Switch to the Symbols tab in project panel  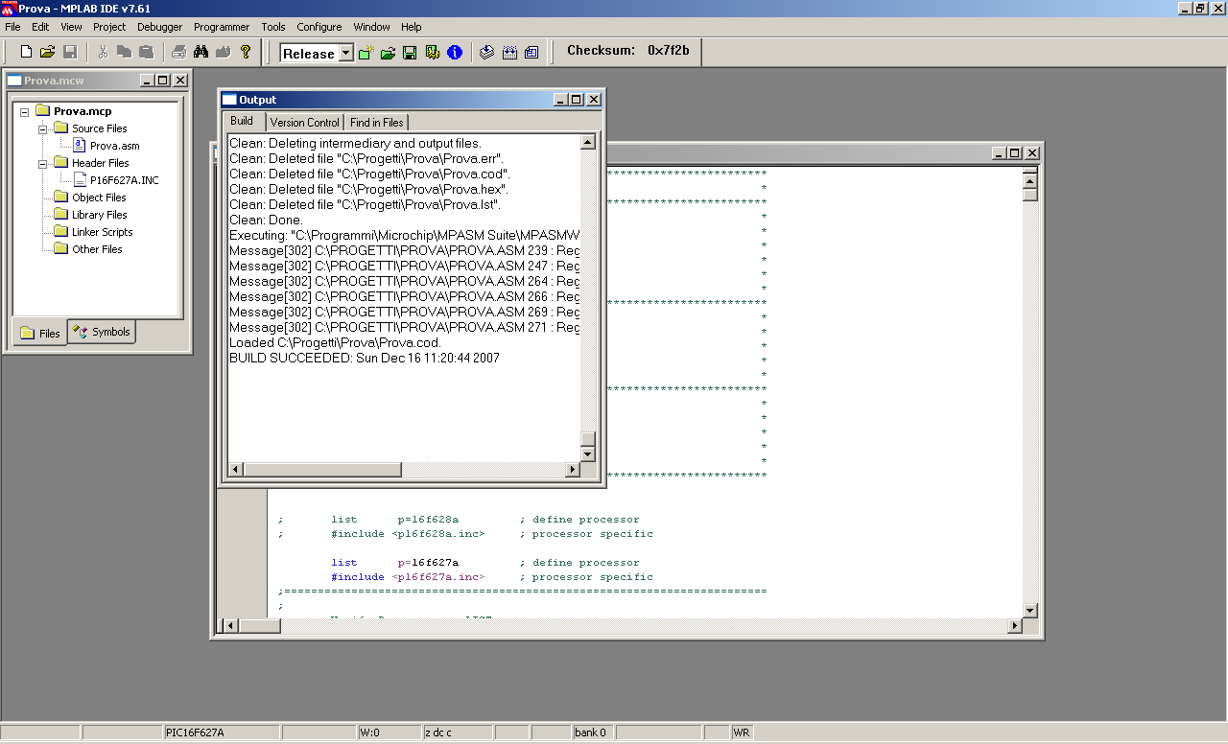102,332
